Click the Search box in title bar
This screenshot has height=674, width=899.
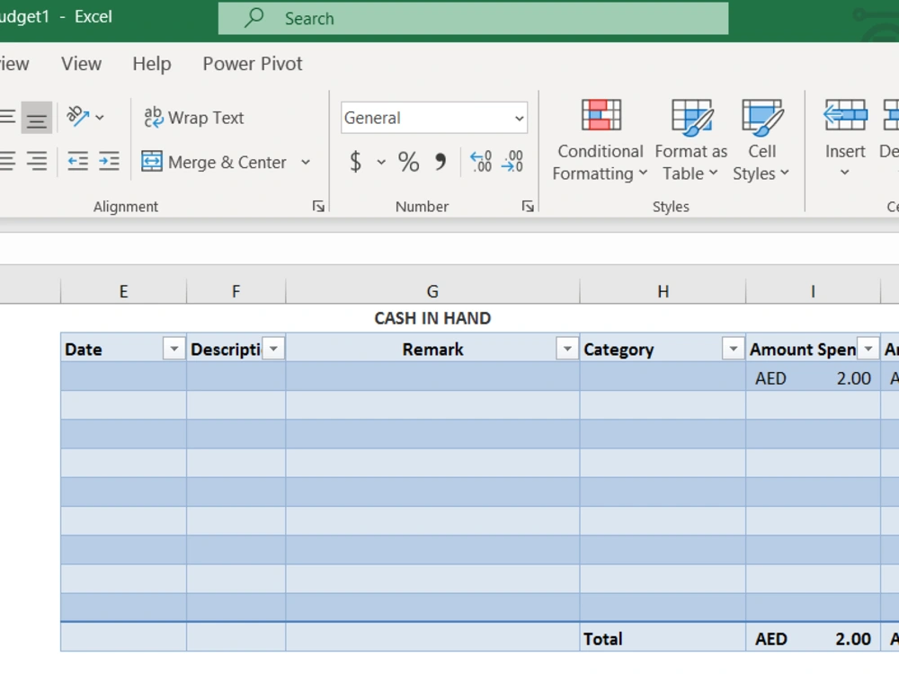[x=473, y=18]
